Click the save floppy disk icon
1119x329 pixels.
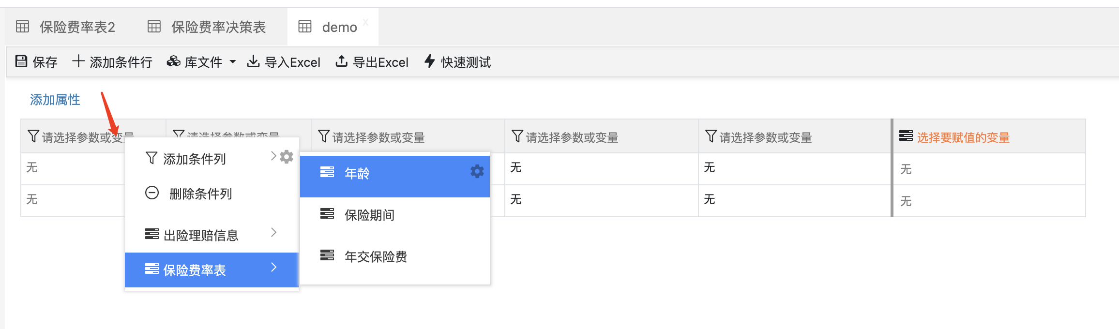click(x=21, y=61)
